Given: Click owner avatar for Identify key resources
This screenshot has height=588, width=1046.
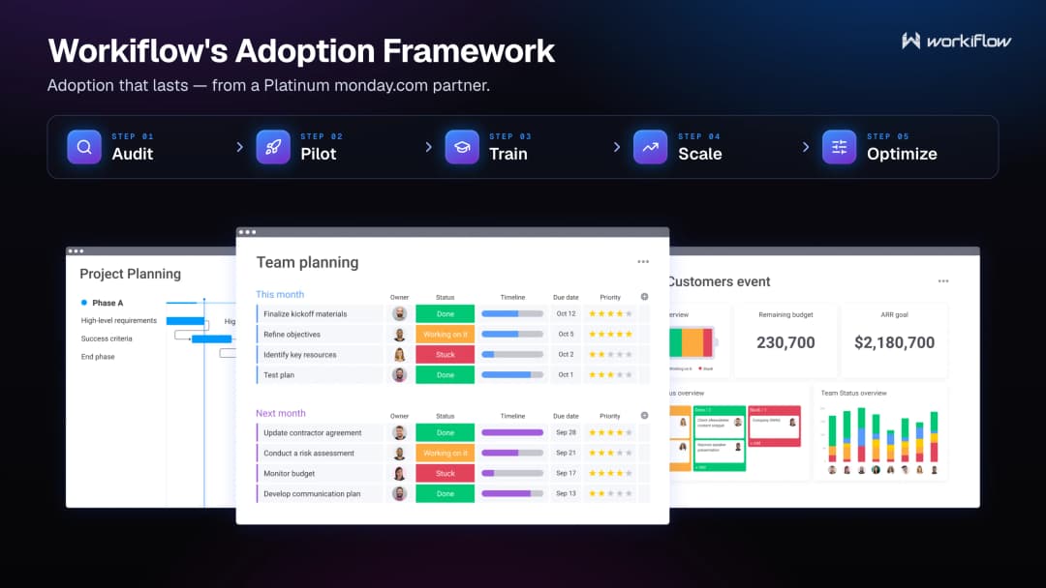Looking at the screenshot, I should [x=400, y=354].
